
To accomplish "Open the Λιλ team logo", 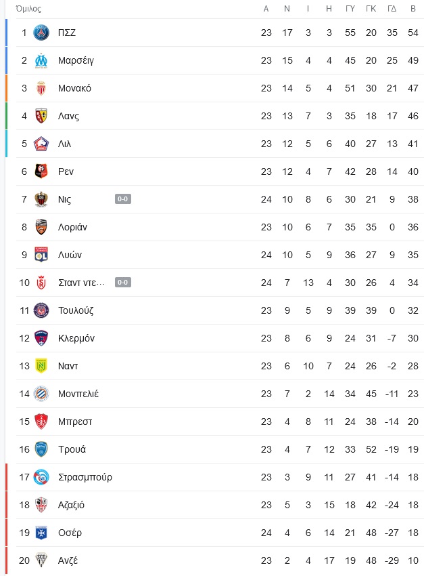I will click(41, 144).
